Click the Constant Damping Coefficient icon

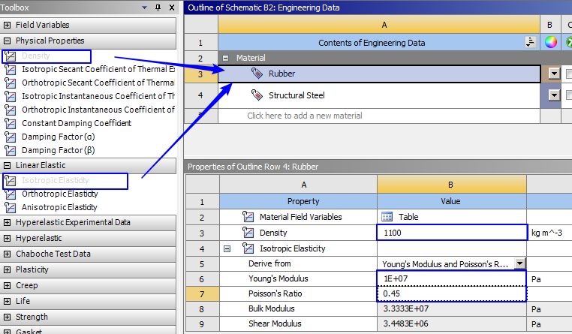[x=11, y=123]
